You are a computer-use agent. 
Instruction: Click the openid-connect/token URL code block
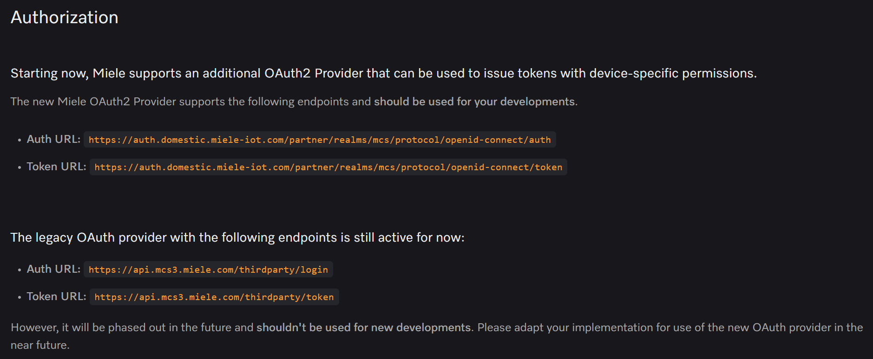(328, 167)
